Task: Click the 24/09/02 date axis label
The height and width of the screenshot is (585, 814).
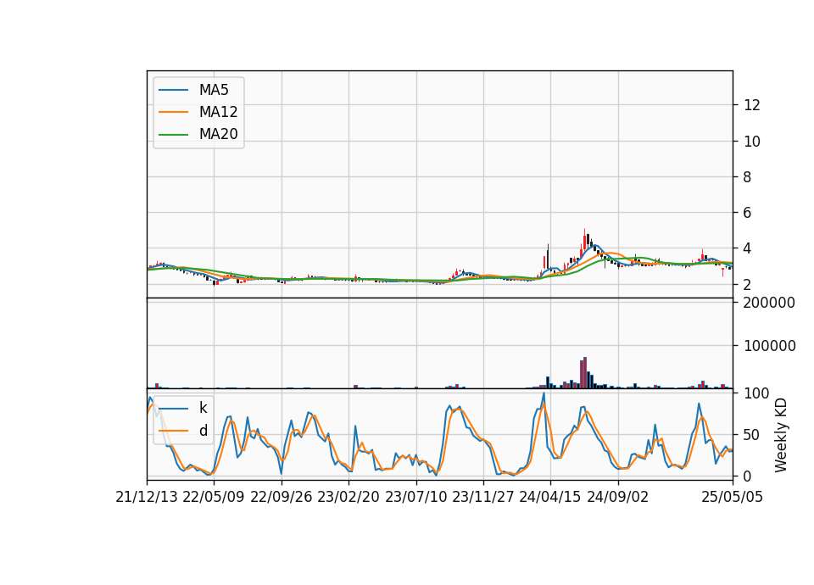Action: (x=618, y=497)
